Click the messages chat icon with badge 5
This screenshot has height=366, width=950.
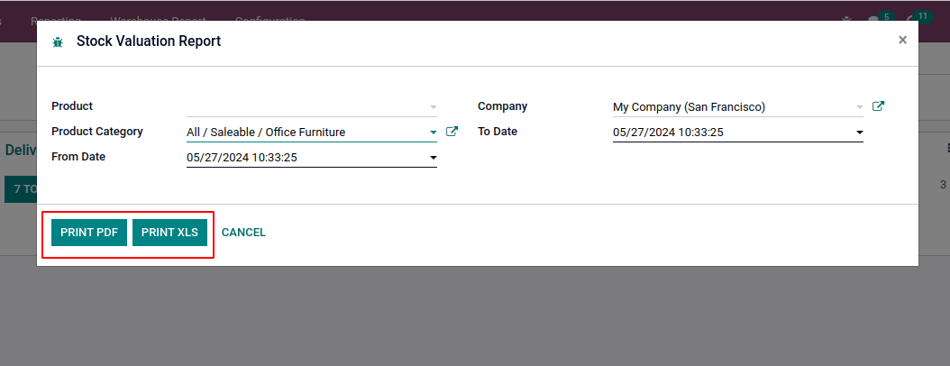point(873,20)
